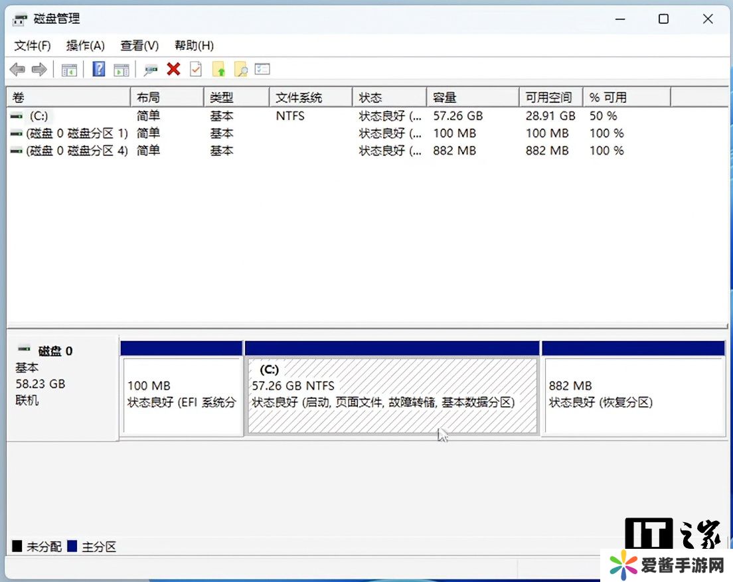The height and width of the screenshot is (582, 733).
Task: Select the (C:) volume row in list
Action: tap(39, 115)
